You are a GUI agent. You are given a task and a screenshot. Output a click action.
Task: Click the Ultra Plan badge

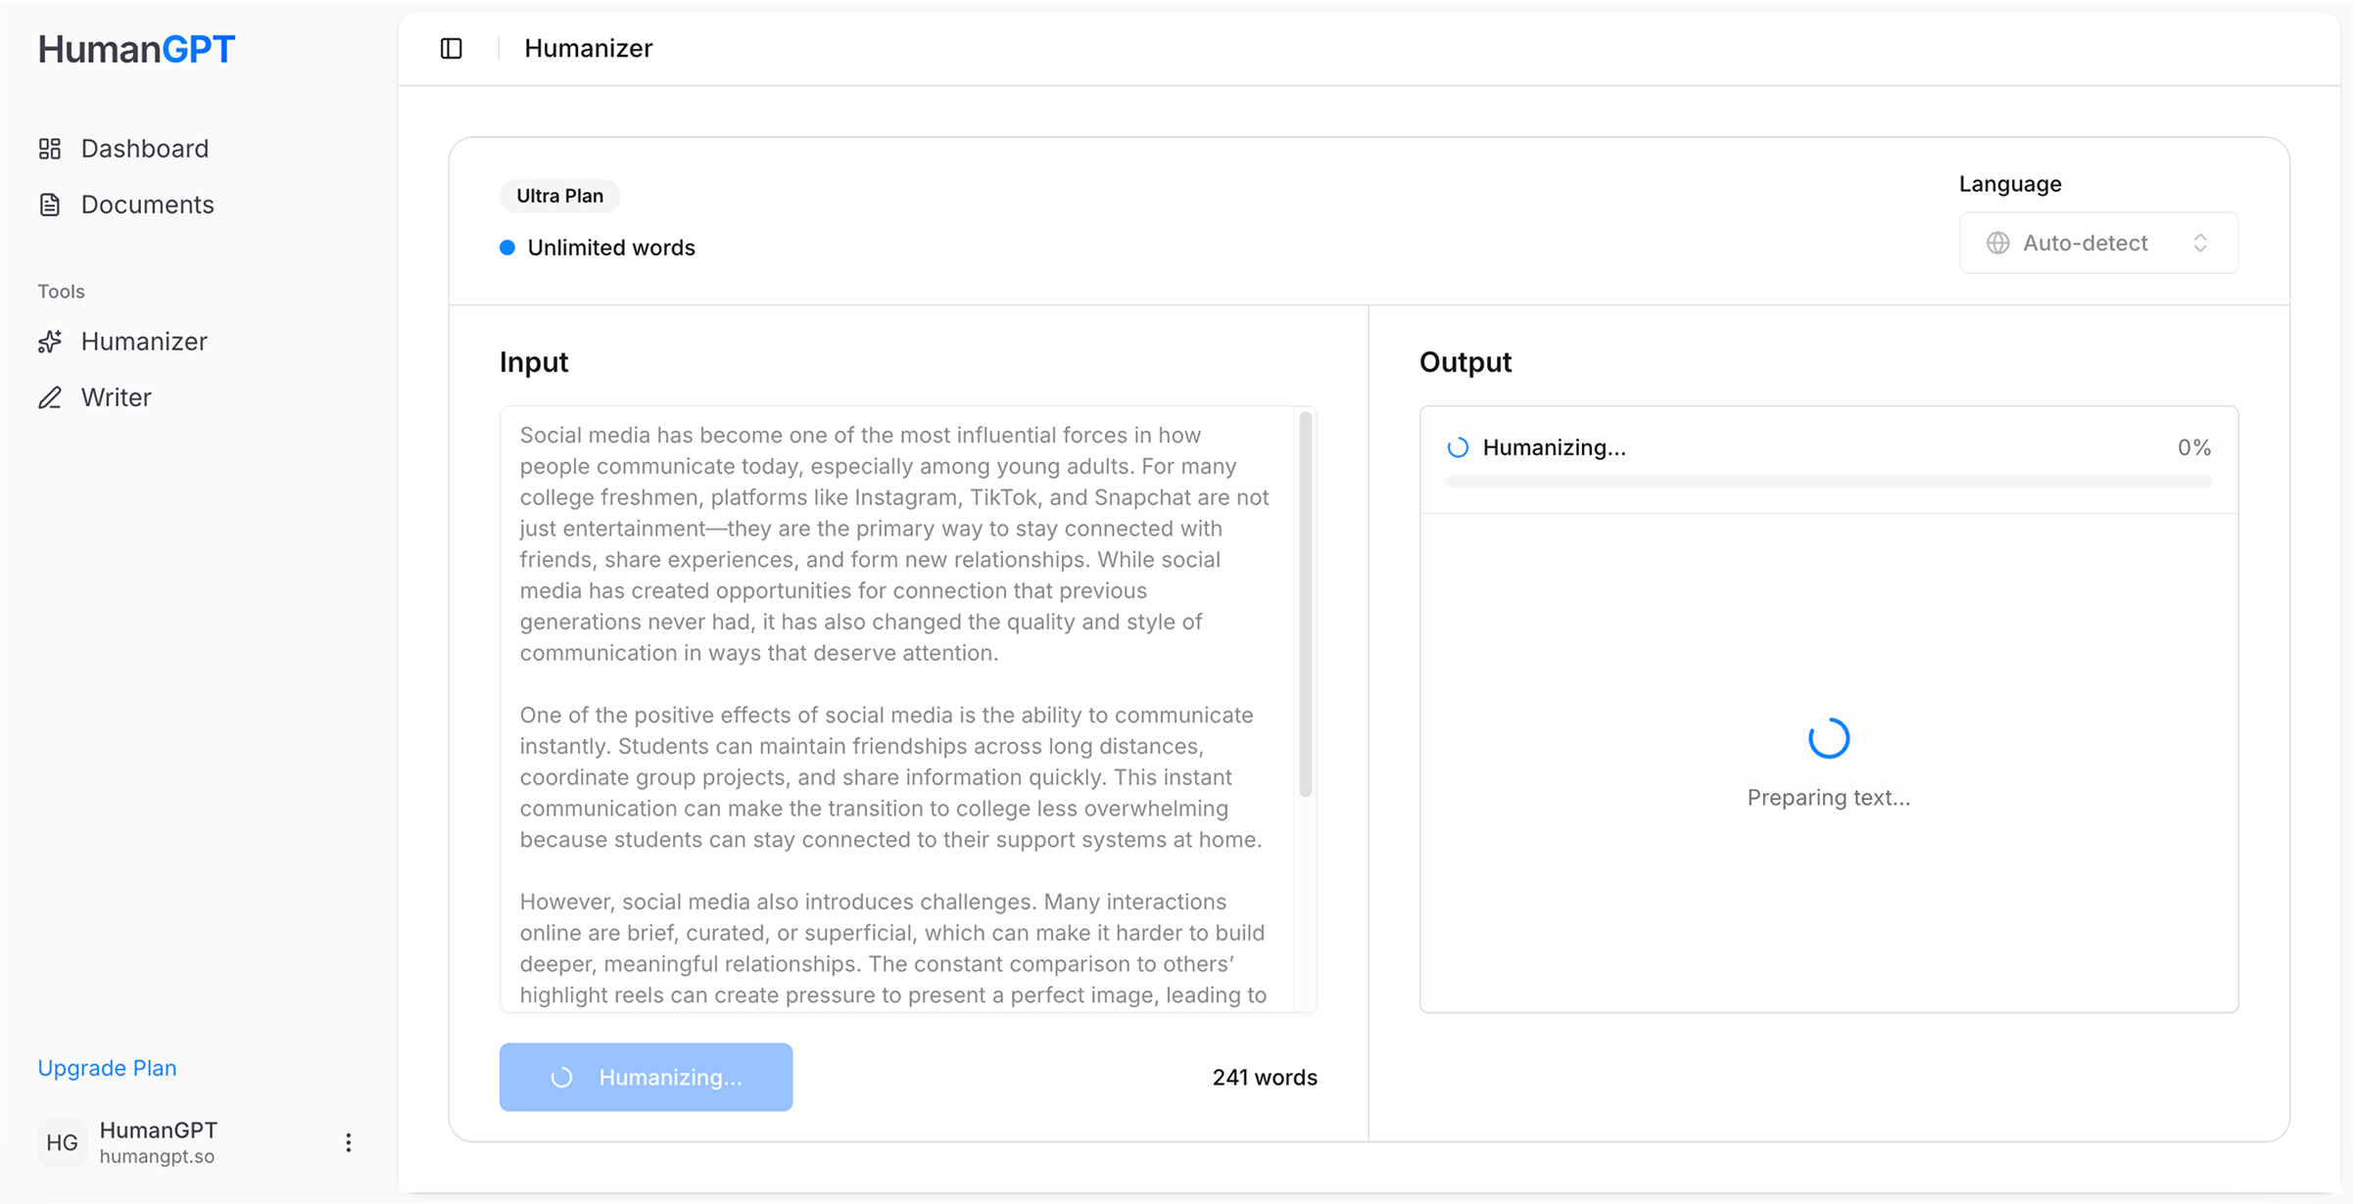559,196
